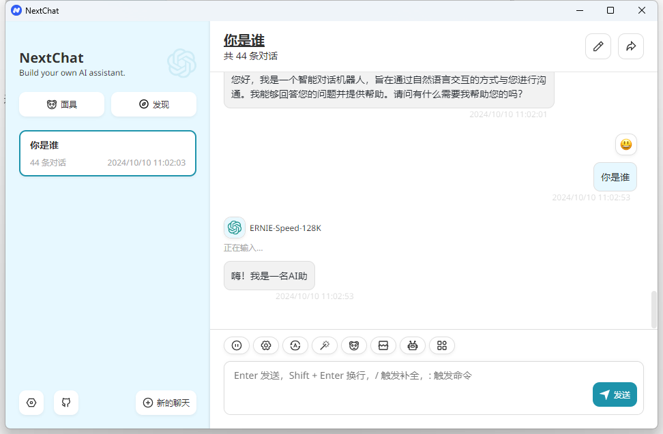Click the 共 44 条对话 subtitle

251,56
